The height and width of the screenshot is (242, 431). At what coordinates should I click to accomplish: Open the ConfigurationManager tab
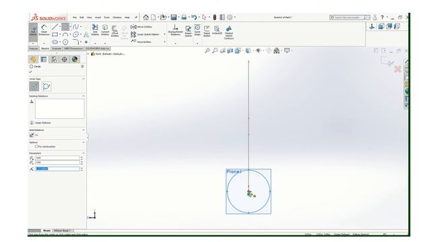(54, 59)
